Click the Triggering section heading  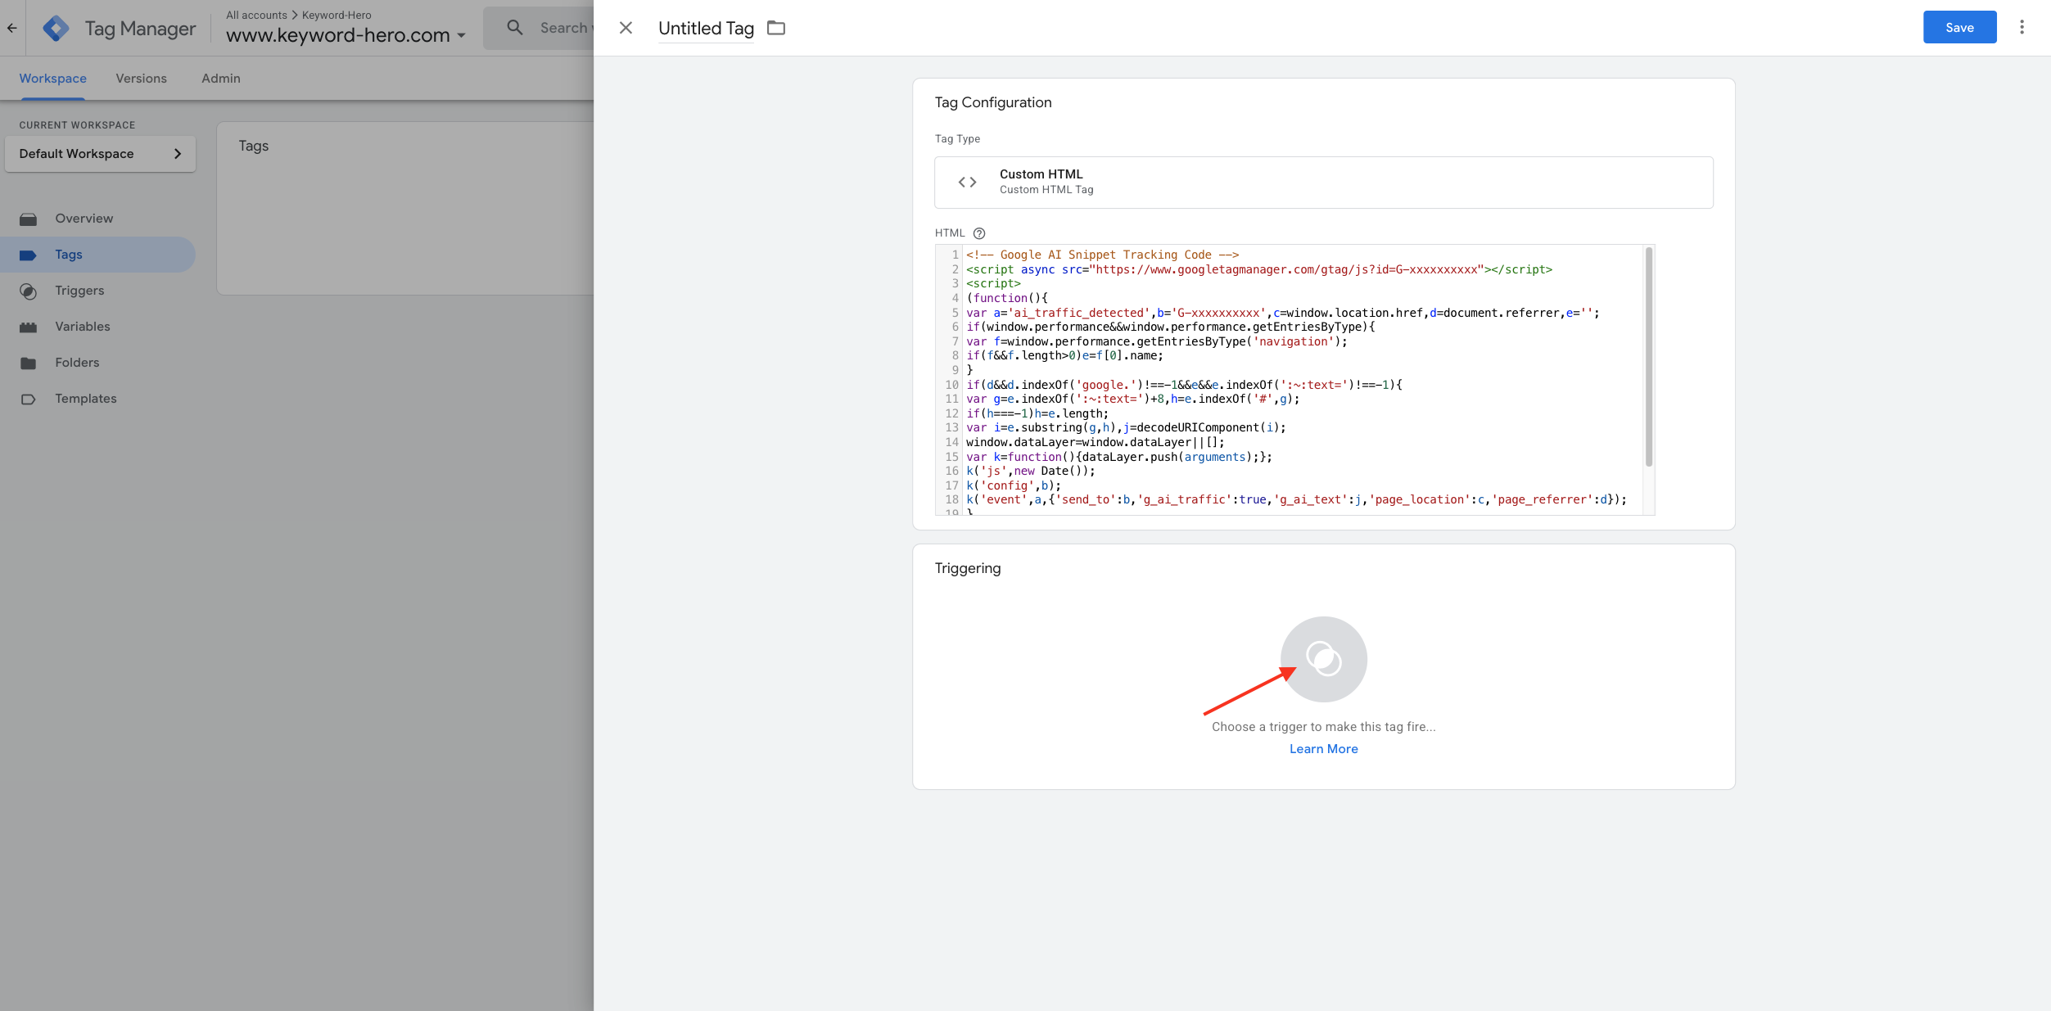coord(968,568)
